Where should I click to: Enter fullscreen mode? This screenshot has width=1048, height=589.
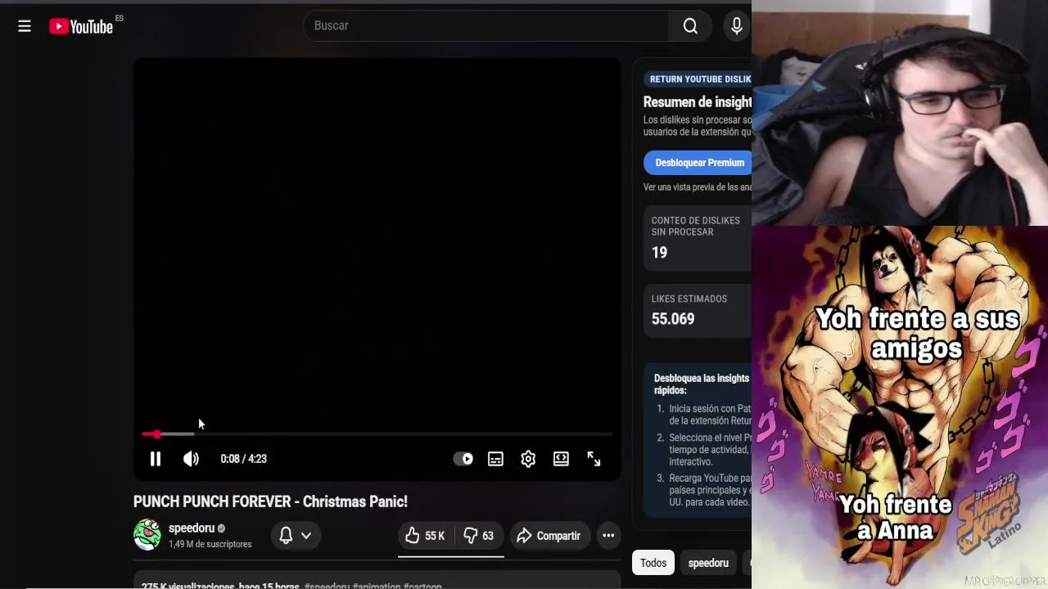point(594,459)
